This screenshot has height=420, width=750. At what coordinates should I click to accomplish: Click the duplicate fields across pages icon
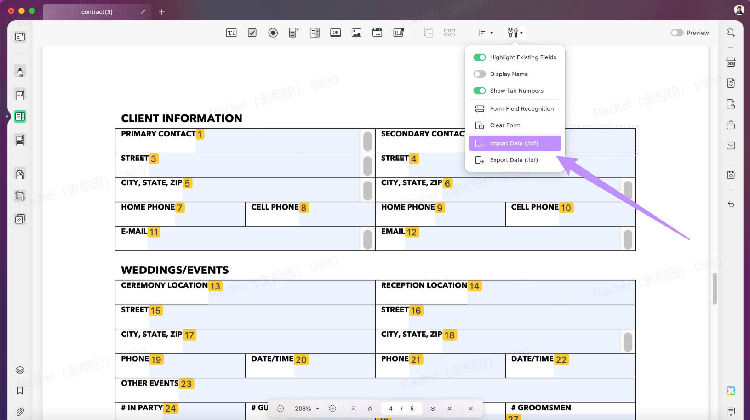click(429, 33)
